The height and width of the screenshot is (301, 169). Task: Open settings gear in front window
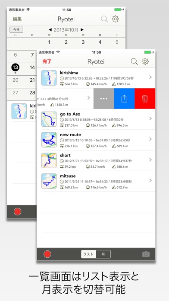[x=145, y=61]
